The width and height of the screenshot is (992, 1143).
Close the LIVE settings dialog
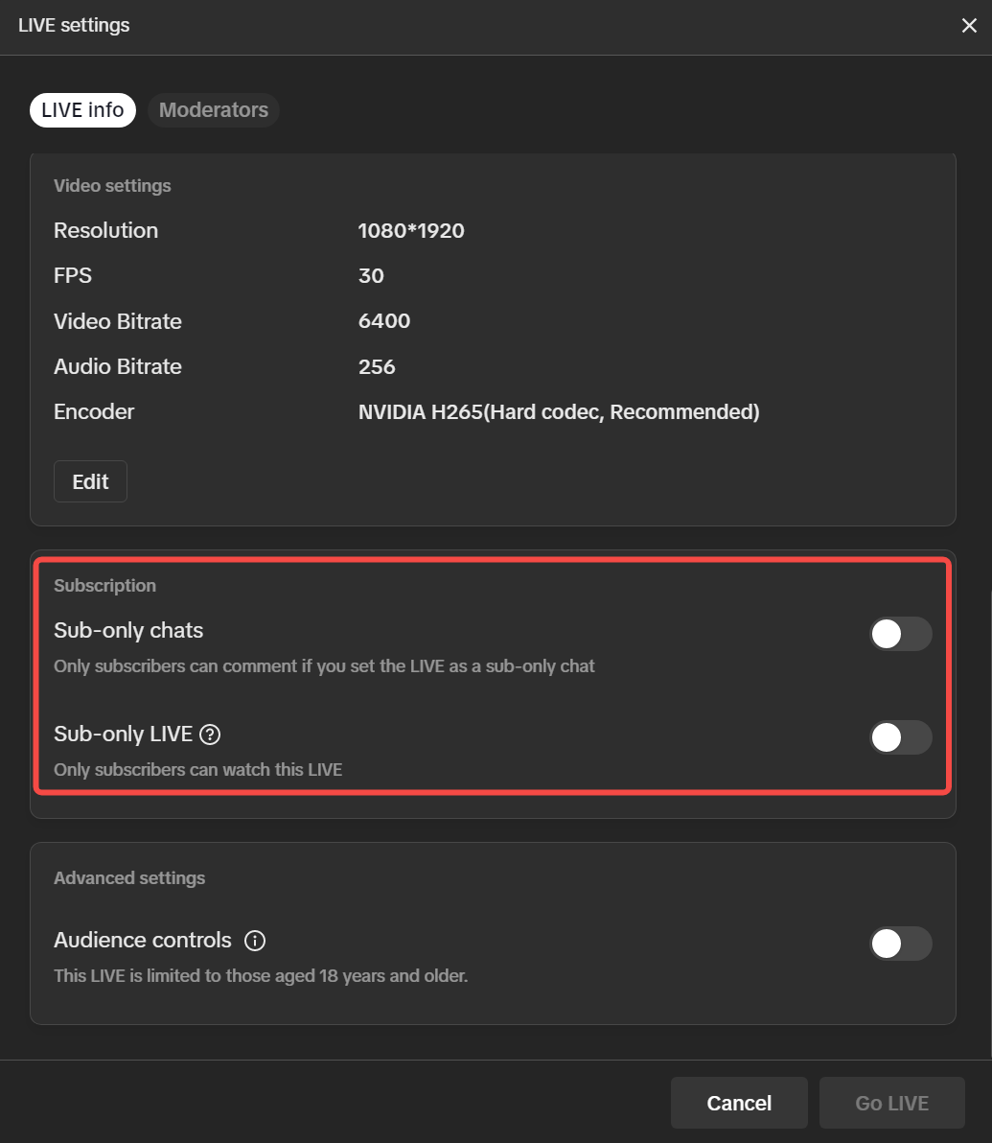(x=969, y=26)
